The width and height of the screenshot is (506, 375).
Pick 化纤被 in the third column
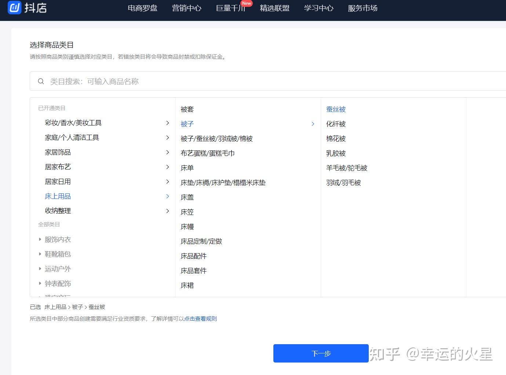pyautogui.click(x=336, y=124)
